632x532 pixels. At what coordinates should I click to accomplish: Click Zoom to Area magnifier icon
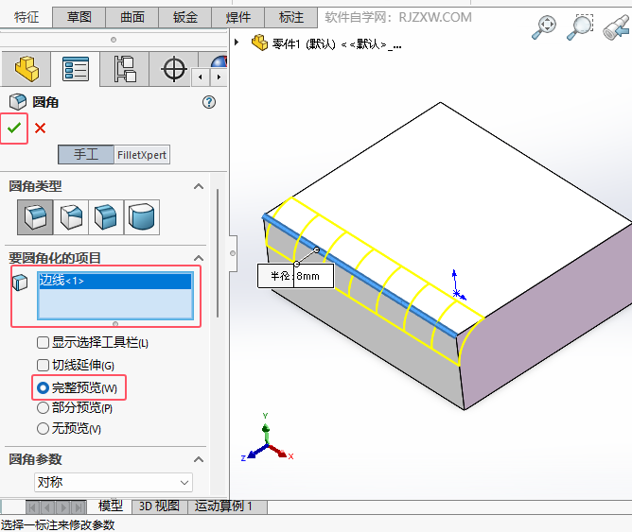coord(580,27)
